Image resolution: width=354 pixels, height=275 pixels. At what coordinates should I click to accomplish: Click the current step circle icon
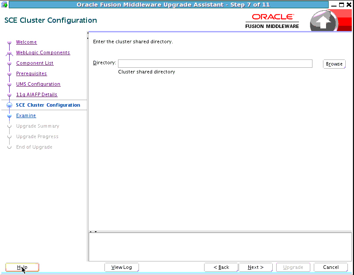tap(9, 105)
